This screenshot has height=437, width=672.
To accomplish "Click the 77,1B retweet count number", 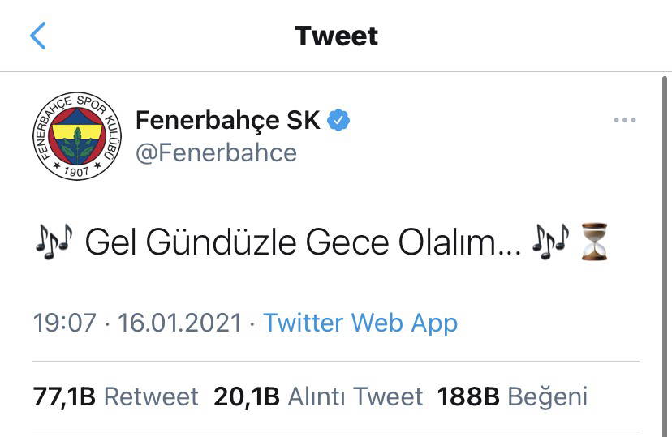I will (64, 396).
